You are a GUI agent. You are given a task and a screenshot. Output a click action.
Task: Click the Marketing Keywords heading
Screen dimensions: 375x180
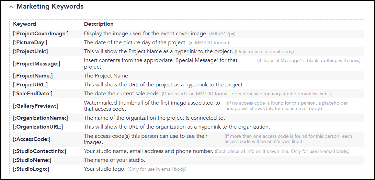coord(50,7)
